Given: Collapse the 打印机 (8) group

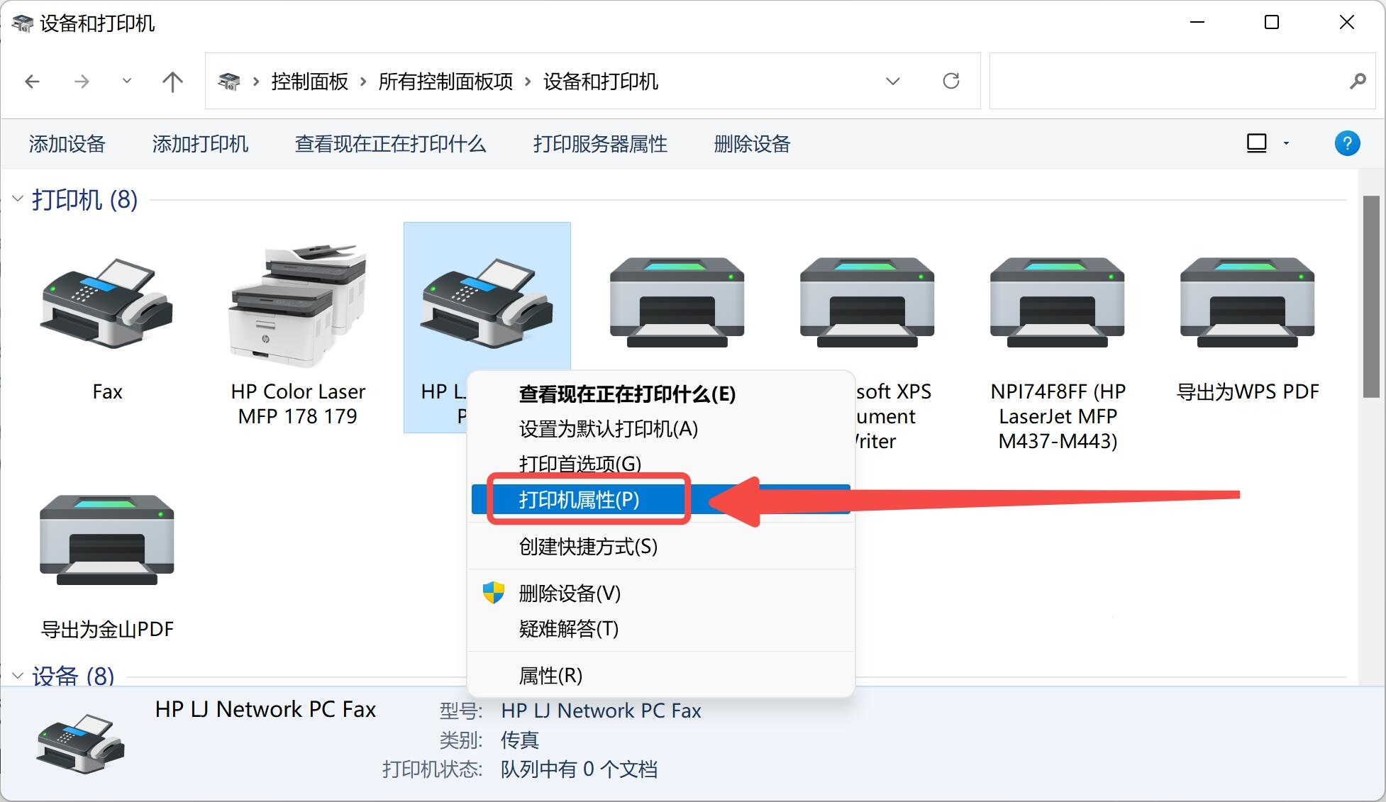Looking at the screenshot, I should tap(18, 199).
